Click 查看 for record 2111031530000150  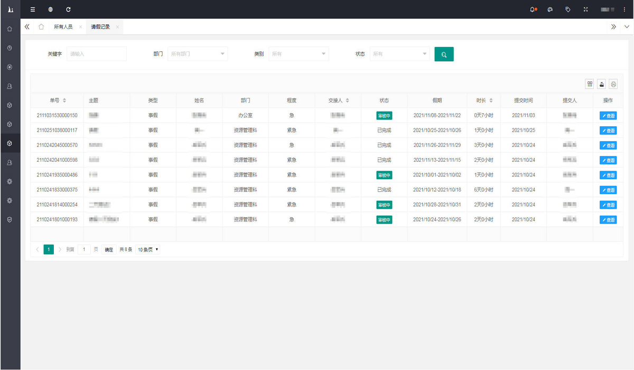(x=608, y=116)
